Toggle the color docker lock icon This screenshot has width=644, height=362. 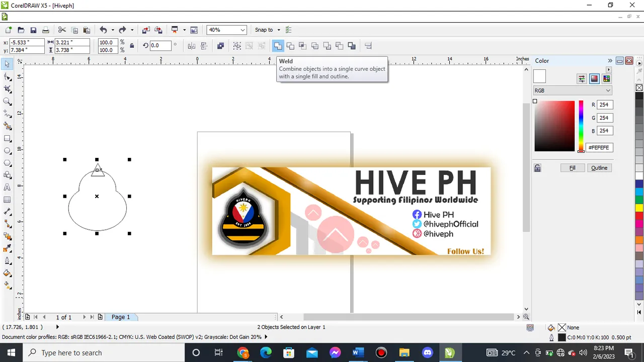(x=537, y=168)
